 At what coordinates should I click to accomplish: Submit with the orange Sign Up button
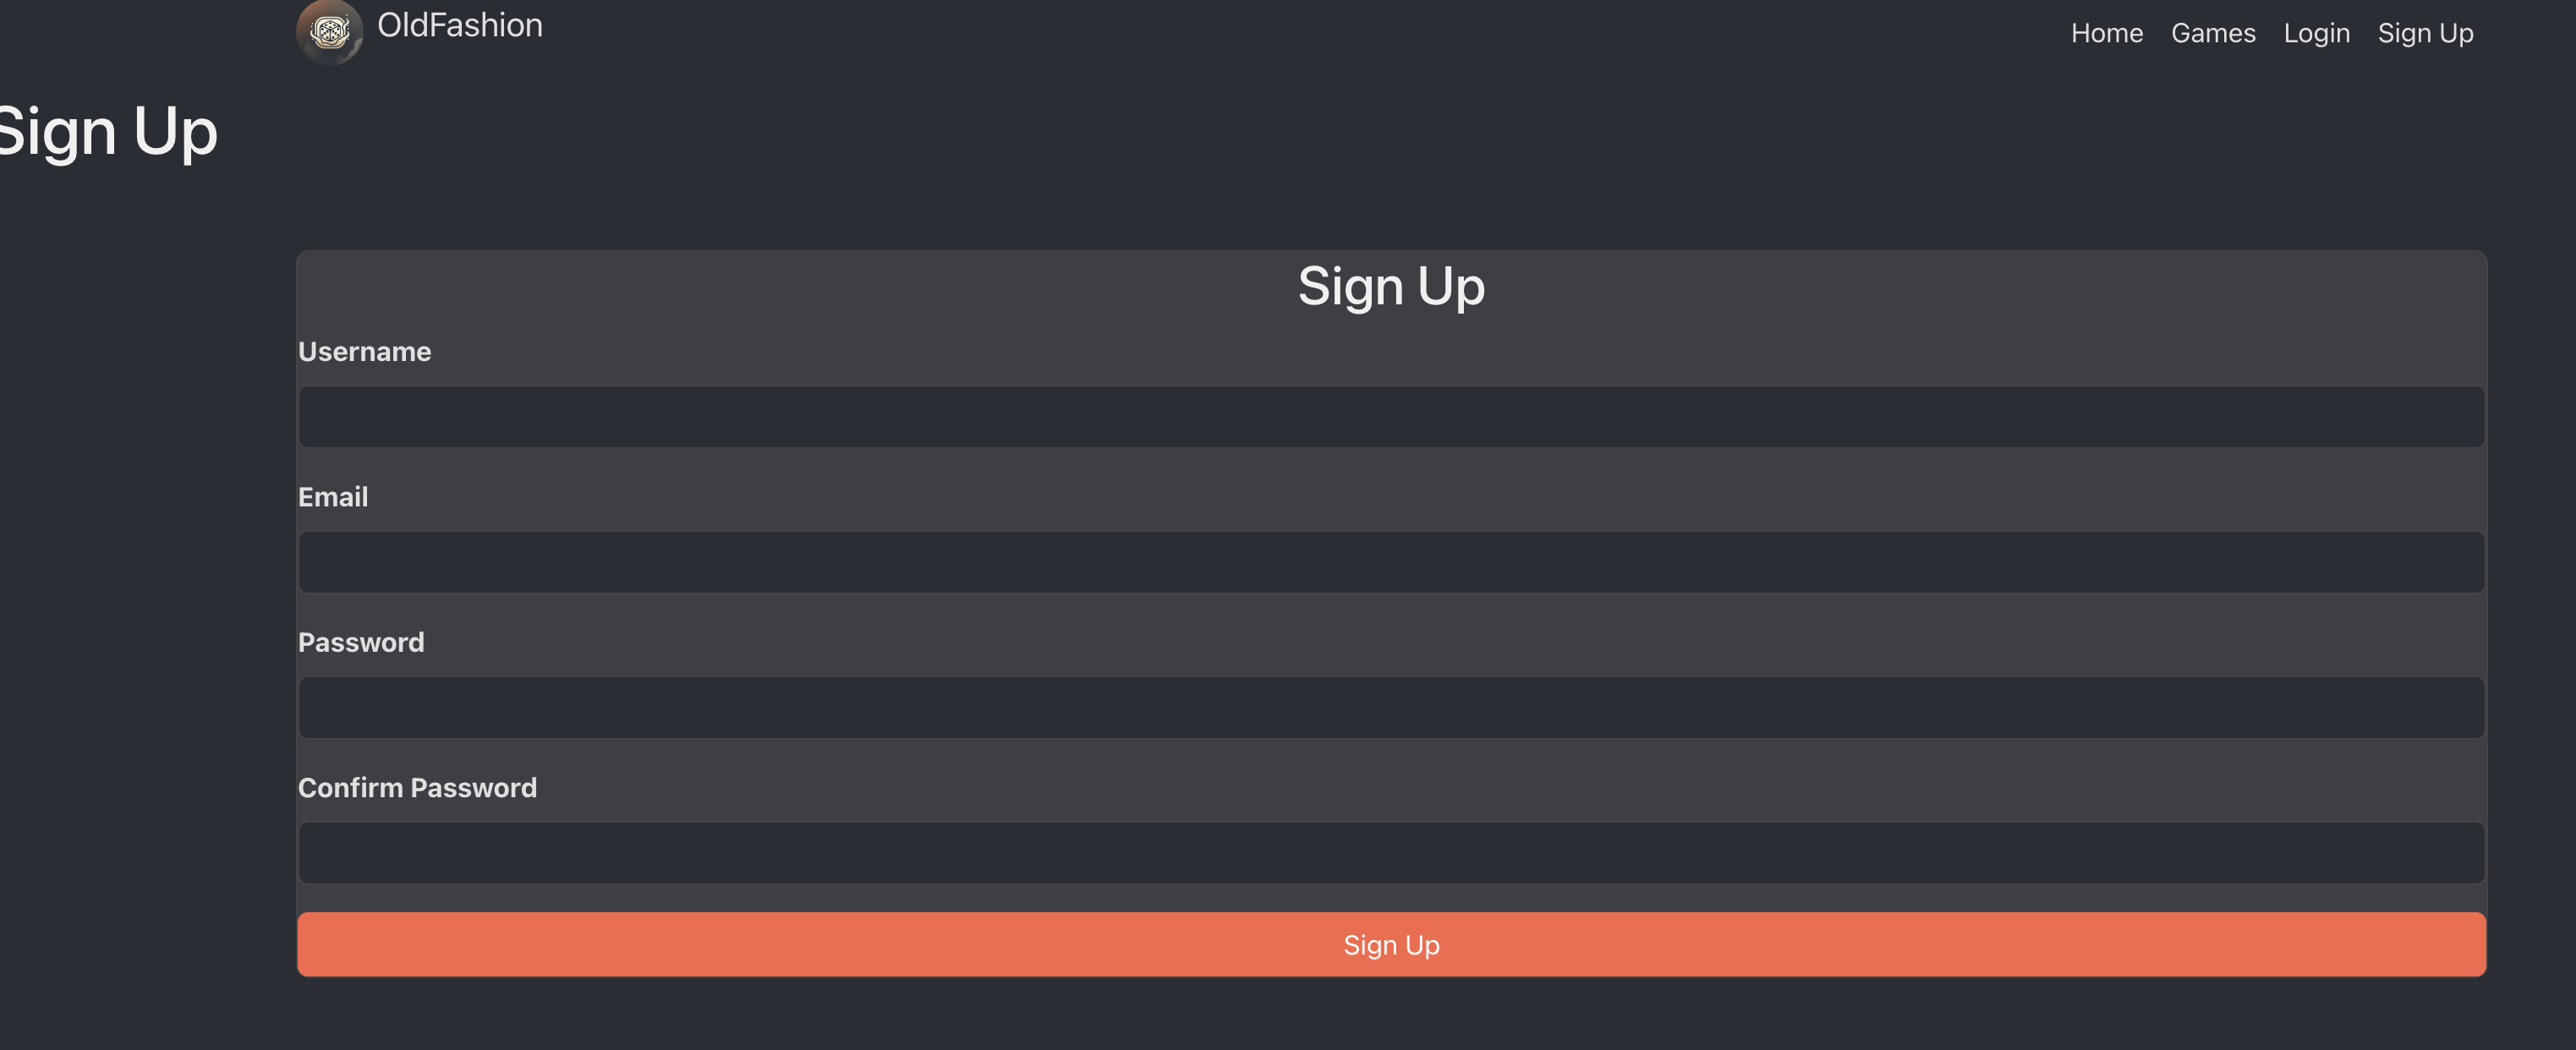point(1391,944)
